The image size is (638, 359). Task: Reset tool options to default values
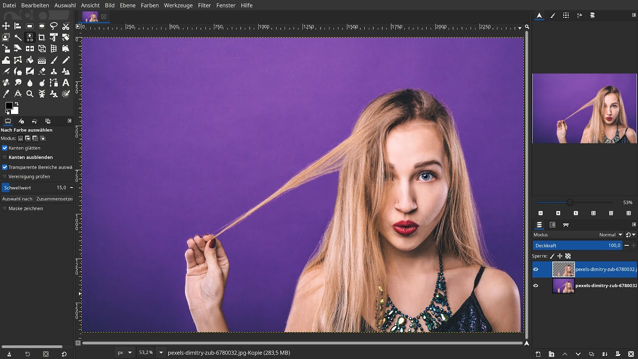[x=64, y=354]
